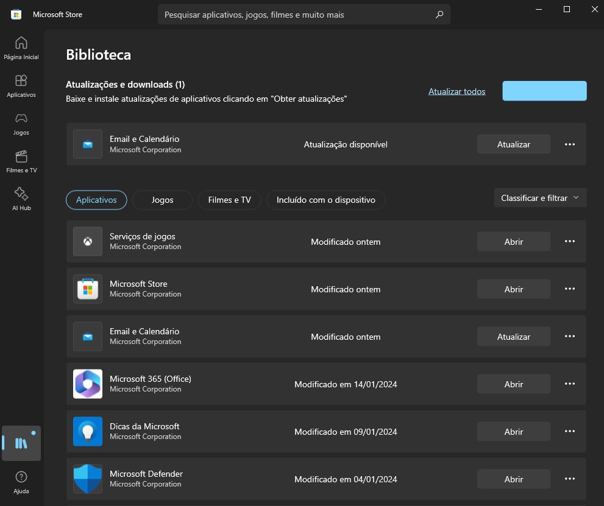Screen dimensions: 604x506
Task: Click the Atualizar todos link
Action: tap(457, 91)
